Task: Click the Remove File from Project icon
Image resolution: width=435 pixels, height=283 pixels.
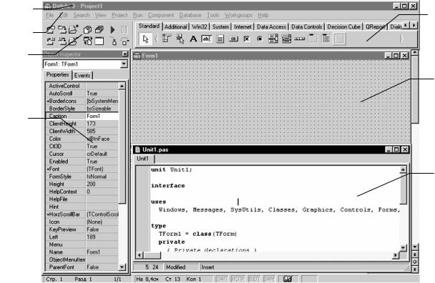Action: point(74,41)
